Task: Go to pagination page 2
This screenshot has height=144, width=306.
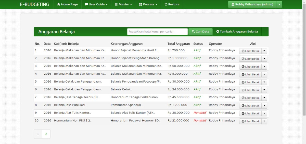Action: (x=46, y=134)
